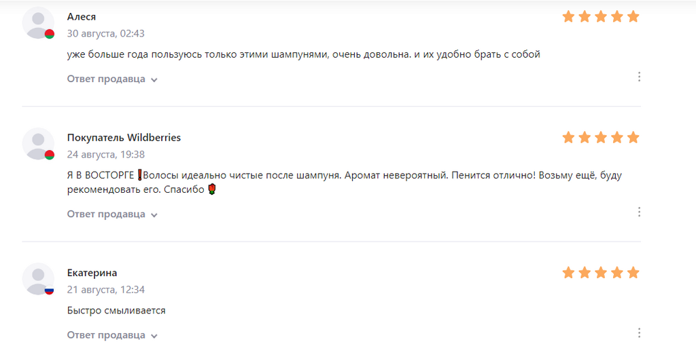Click the date 21 августа, 12:34
The image size is (696, 359).
(105, 290)
